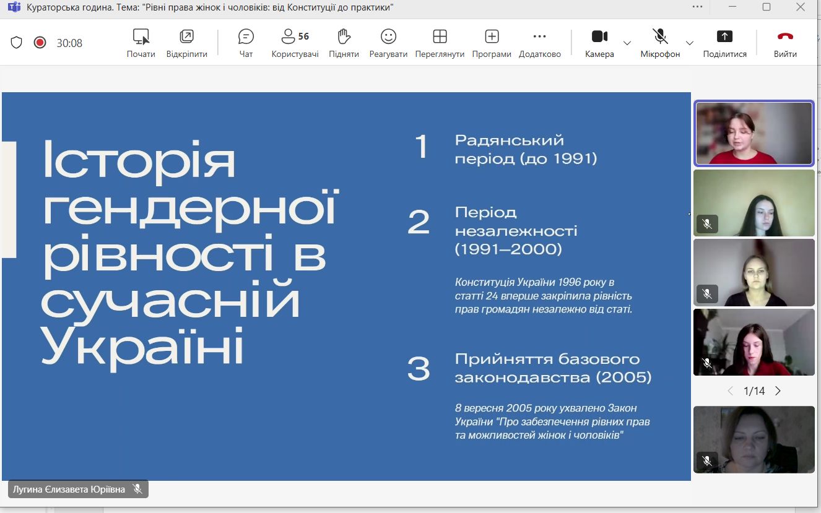Click the Відкріпити unpin icon
The image size is (821, 513).
[x=186, y=42]
